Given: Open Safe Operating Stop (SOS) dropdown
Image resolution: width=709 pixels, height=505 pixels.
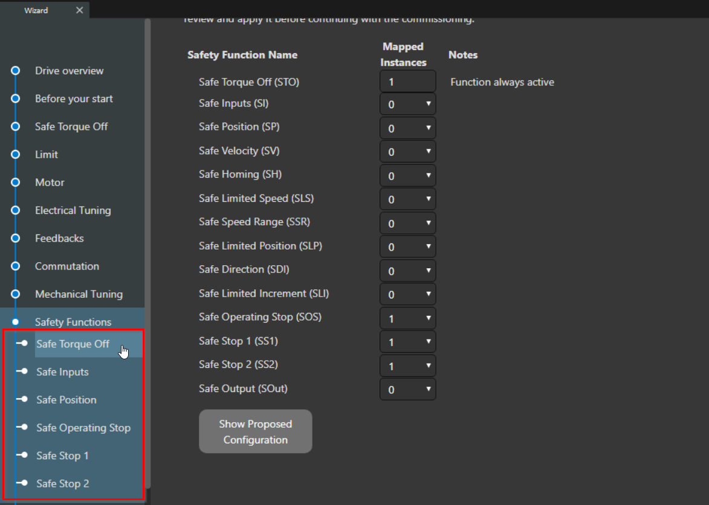Looking at the screenshot, I should tap(407, 318).
